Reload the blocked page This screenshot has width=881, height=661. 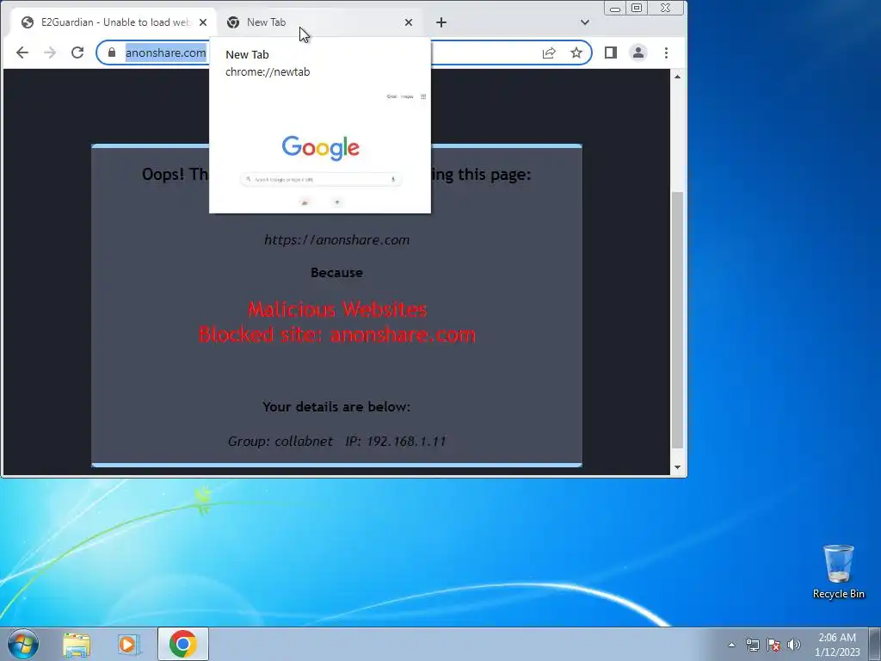click(x=77, y=53)
